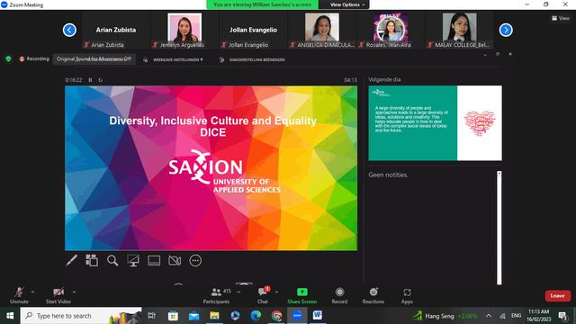Open taskbar clock showing 11:13 AM
The image size is (576, 324).
pos(538,316)
